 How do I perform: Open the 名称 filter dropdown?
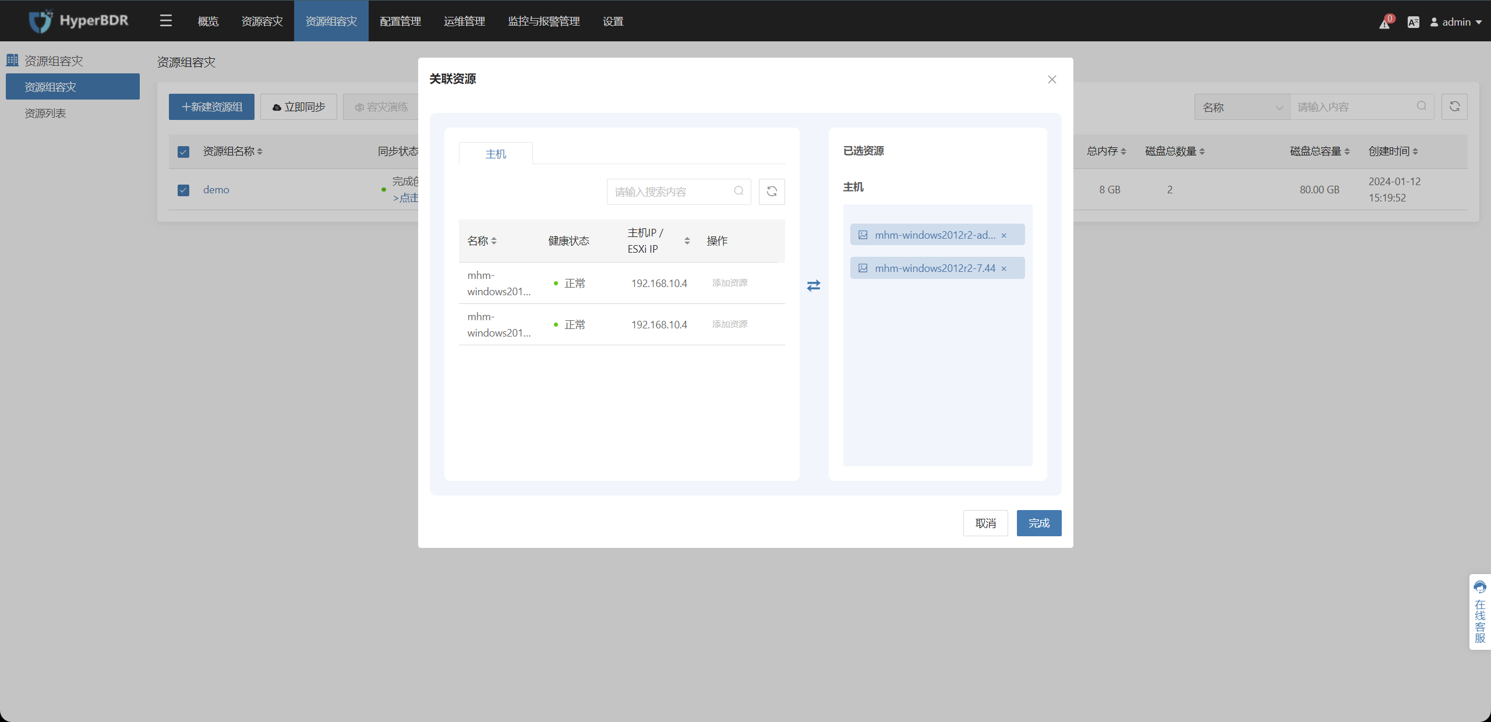(x=1242, y=107)
